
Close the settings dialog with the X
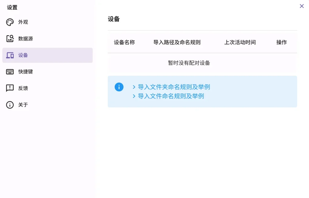(301, 6)
